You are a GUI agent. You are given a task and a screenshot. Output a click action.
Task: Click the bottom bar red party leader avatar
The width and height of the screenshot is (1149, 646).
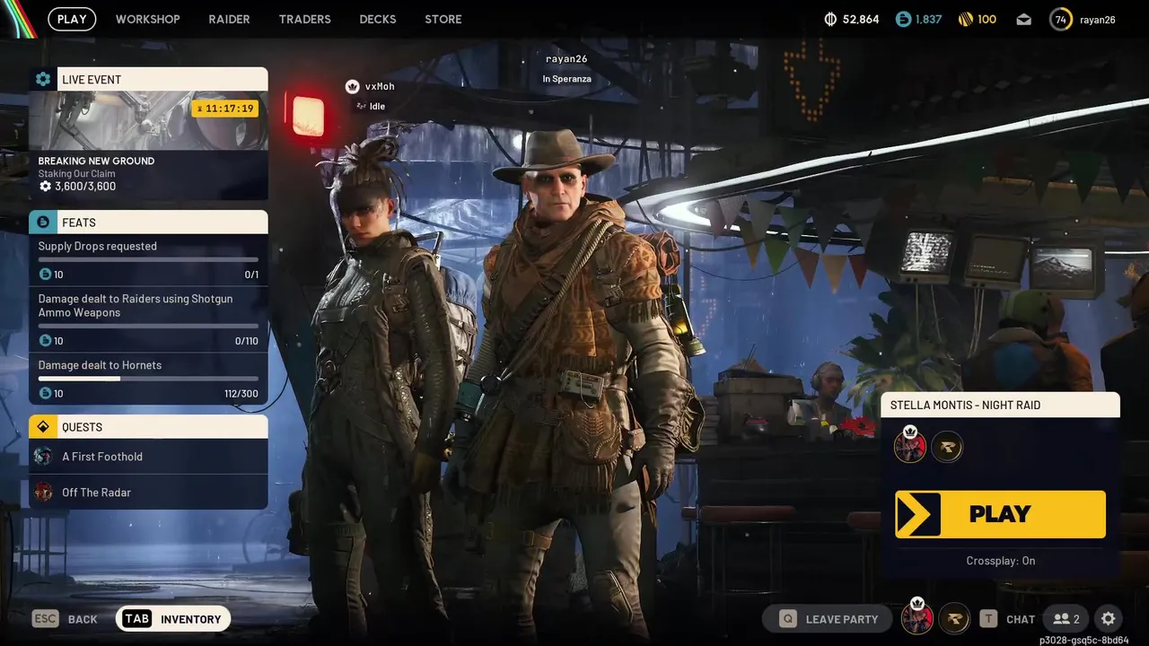pos(917,618)
